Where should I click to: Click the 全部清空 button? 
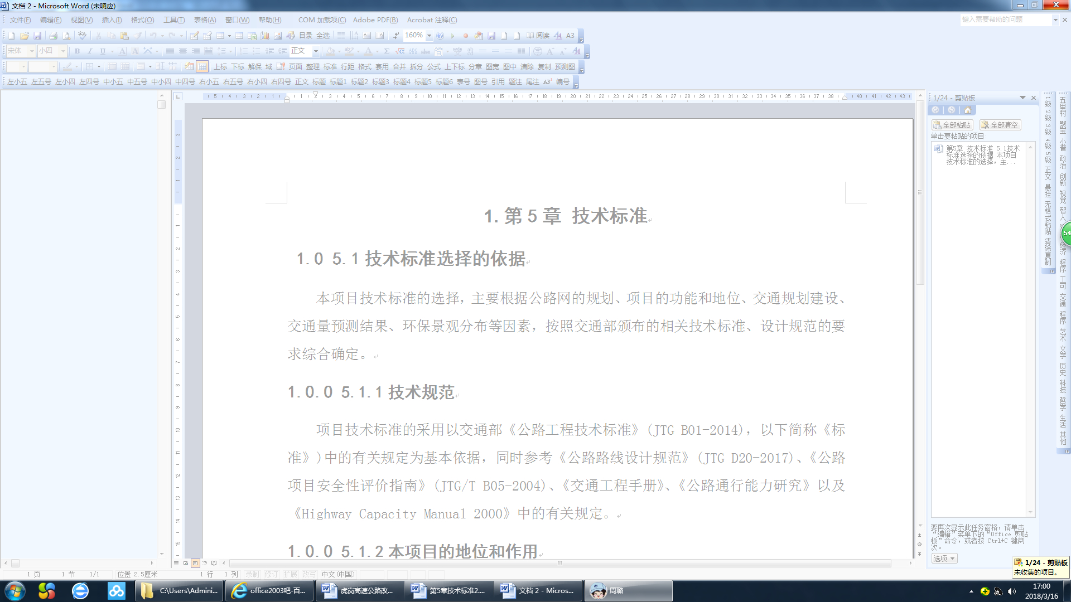pos(1000,125)
